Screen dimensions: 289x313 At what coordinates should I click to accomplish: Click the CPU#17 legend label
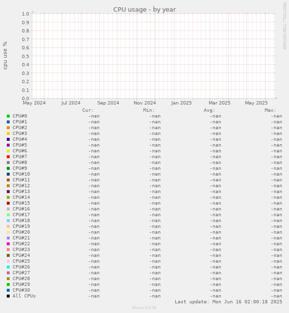(x=21, y=215)
